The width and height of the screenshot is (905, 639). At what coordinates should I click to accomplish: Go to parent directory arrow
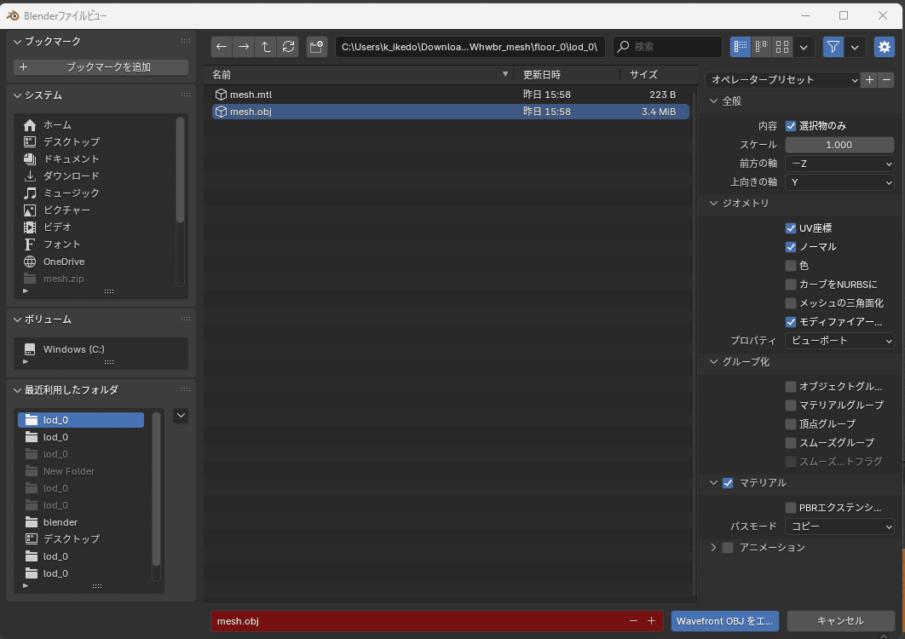coord(267,47)
